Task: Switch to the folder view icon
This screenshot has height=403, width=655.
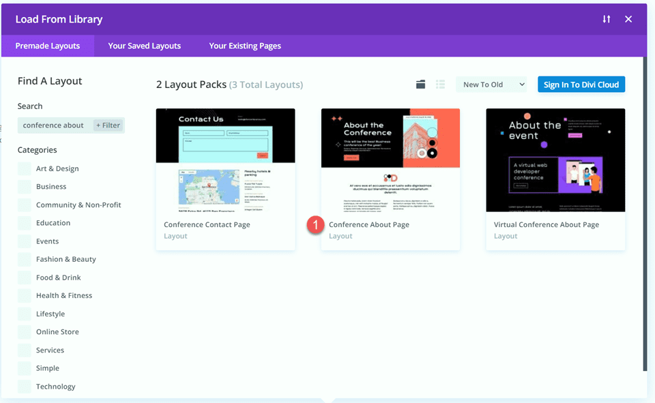Action: (421, 84)
